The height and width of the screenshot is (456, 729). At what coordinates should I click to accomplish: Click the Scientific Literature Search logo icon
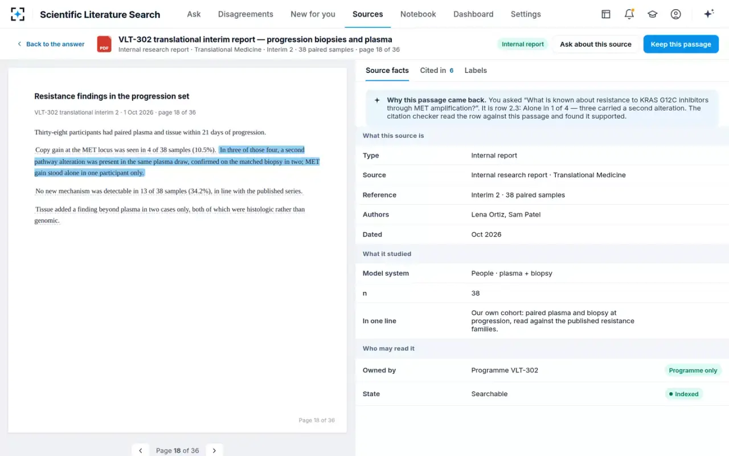[x=18, y=14]
